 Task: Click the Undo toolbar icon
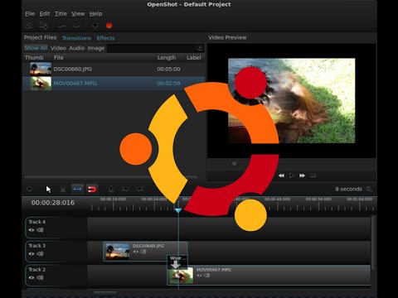pyautogui.click(x=62, y=26)
